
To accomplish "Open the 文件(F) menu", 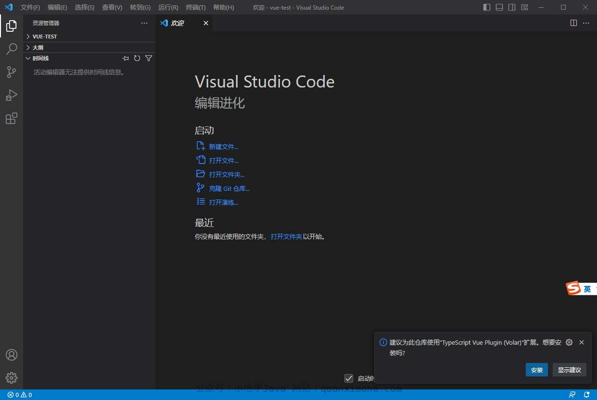I will pyautogui.click(x=30, y=8).
